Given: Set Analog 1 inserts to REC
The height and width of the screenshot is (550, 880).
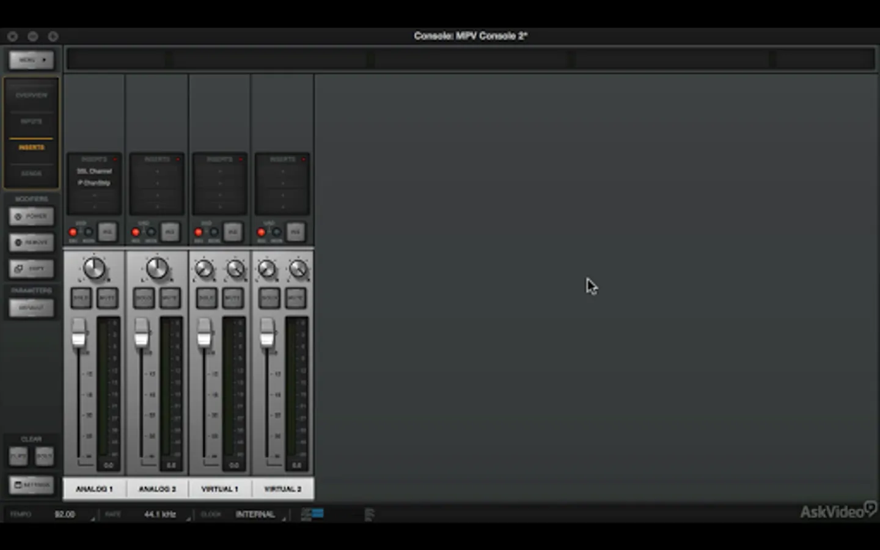Looking at the screenshot, I should pyautogui.click(x=73, y=232).
